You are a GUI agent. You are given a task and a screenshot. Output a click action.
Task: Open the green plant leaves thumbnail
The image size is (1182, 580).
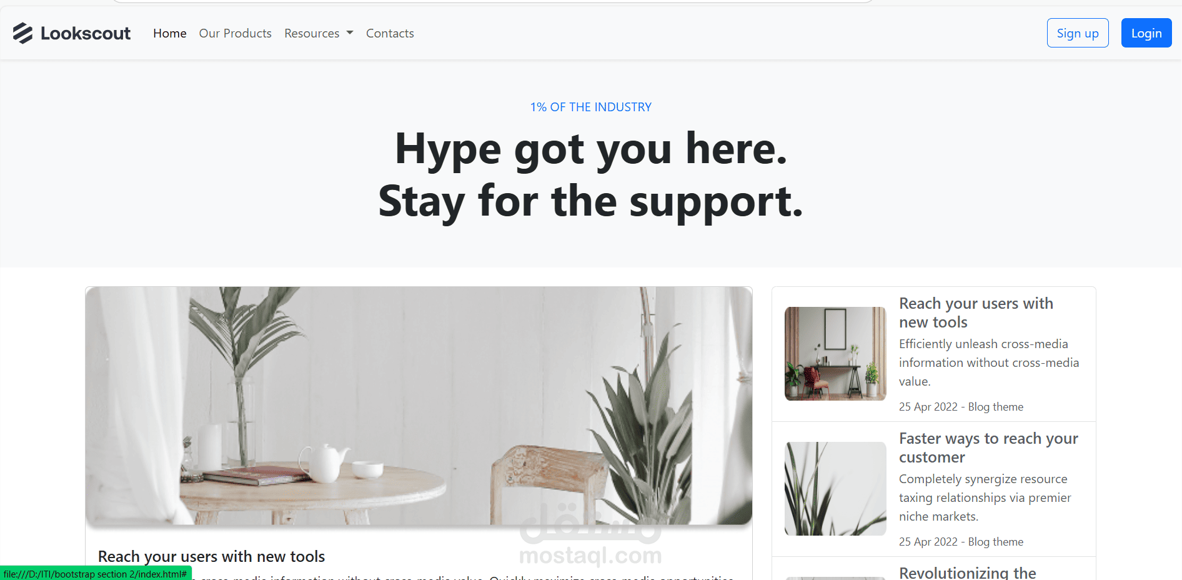835,489
